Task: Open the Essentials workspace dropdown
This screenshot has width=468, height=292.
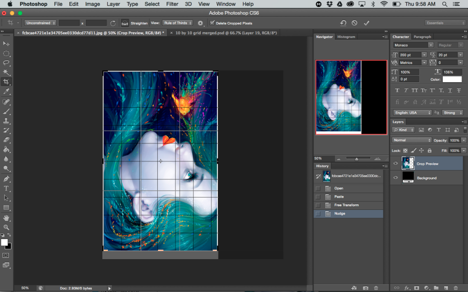Action: point(445,23)
